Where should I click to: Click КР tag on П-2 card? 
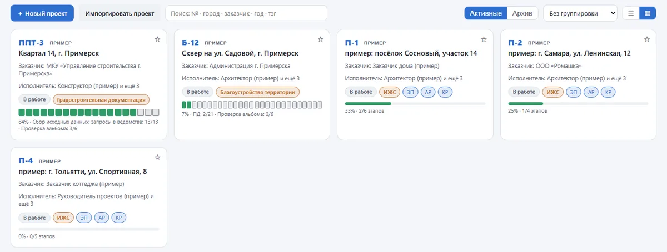click(x=609, y=92)
